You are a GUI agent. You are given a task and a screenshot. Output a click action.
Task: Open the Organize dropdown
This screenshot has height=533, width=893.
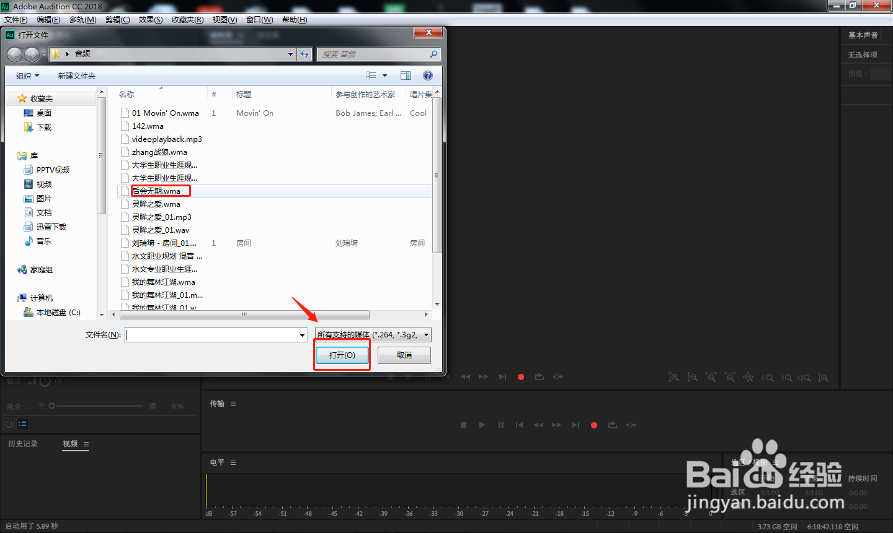27,76
